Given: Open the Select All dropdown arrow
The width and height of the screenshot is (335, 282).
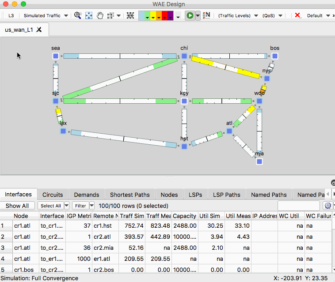Looking at the screenshot, I should pos(67,206).
